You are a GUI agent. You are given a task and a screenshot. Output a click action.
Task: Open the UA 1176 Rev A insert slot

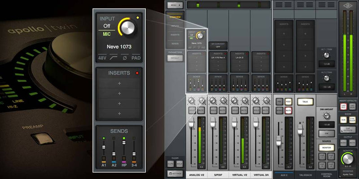[x=218, y=58]
